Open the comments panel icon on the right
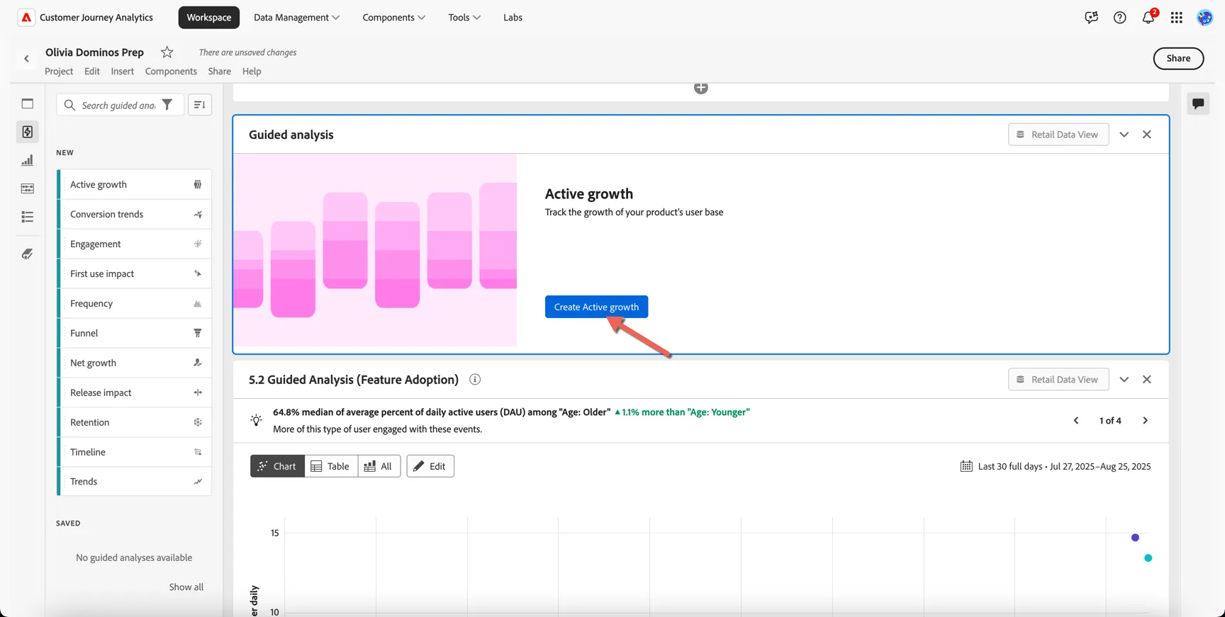The image size is (1225, 617). (x=1198, y=103)
